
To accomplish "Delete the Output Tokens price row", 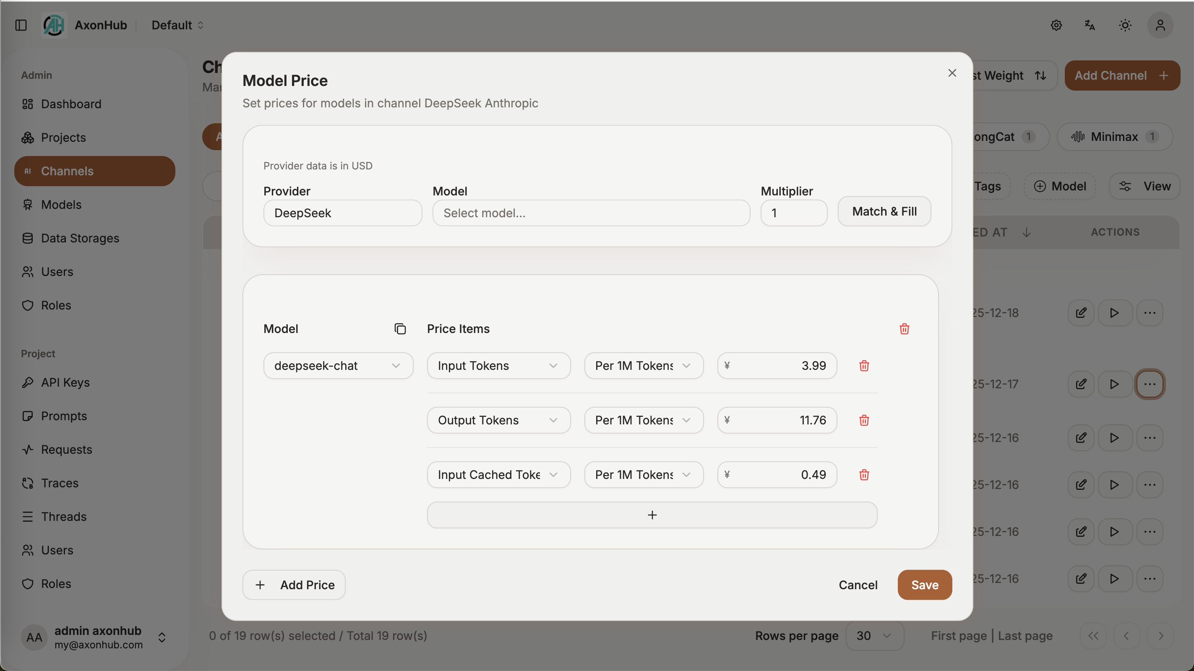I will (x=864, y=420).
